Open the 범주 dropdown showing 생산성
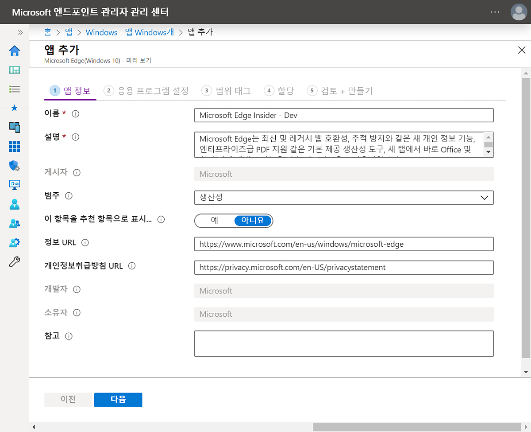 click(344, 197)
